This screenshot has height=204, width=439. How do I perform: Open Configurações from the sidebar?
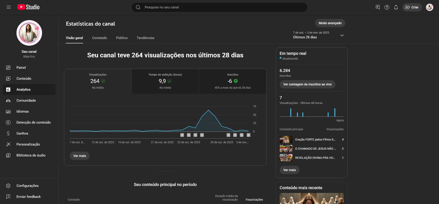(x=27, y=186)
